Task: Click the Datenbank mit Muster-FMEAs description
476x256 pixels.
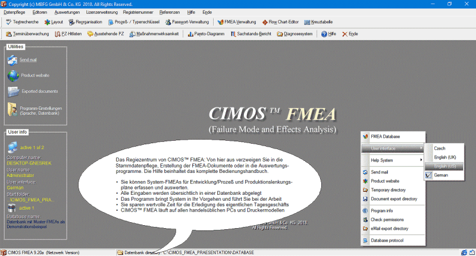Action: pos(36,224)
